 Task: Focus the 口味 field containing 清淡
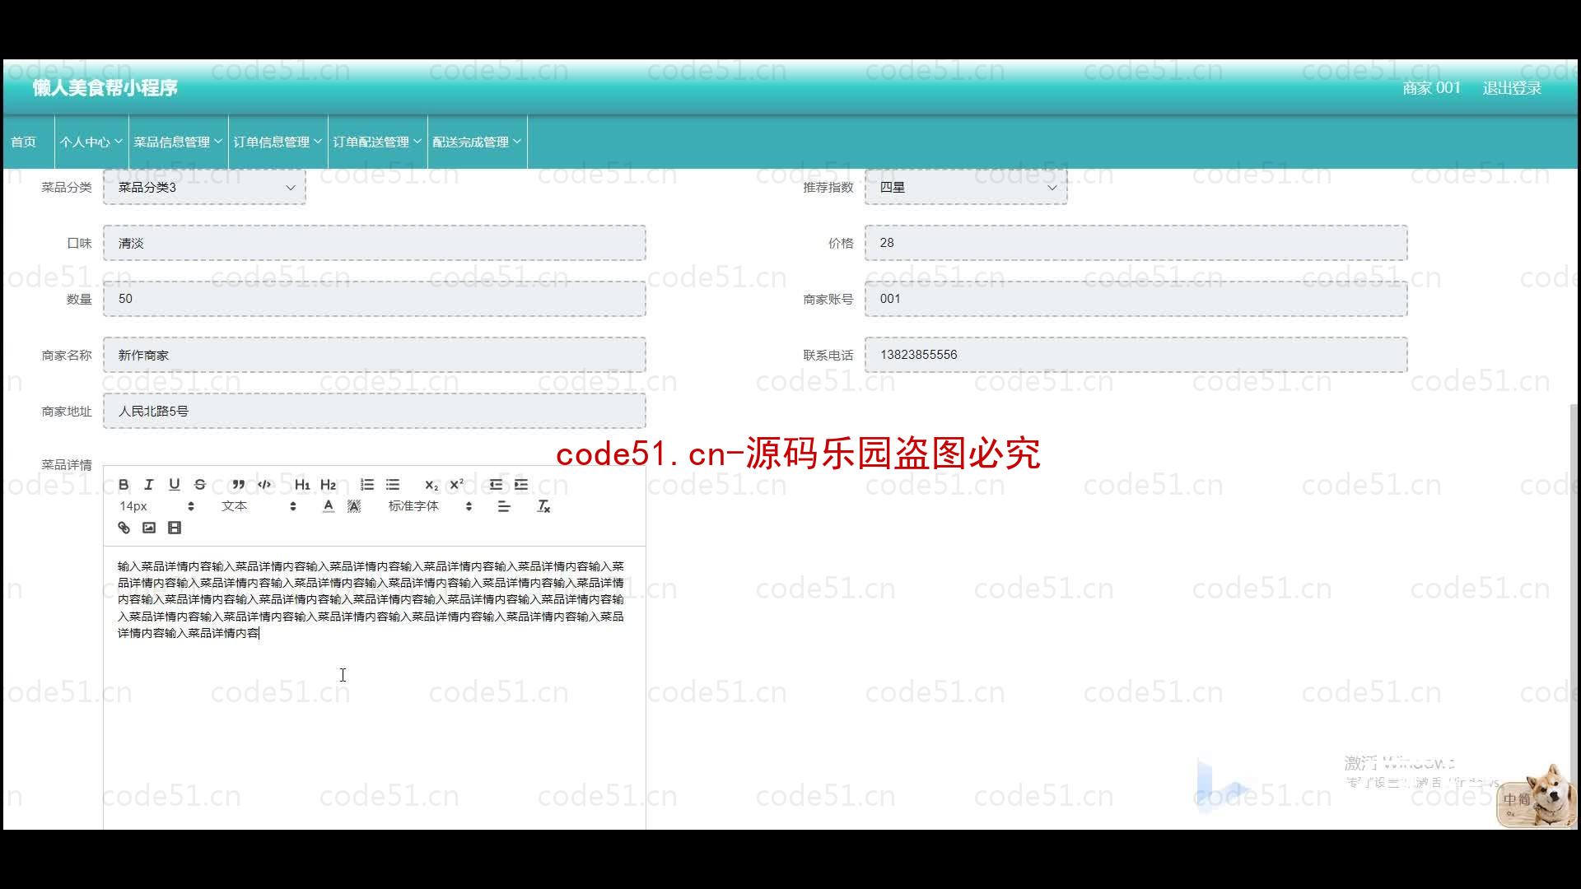pyautogui.click(x=374, y=243)
